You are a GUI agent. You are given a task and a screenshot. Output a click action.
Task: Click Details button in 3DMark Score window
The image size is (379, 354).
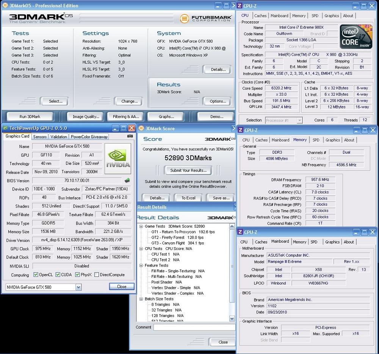tap(157, 198)
